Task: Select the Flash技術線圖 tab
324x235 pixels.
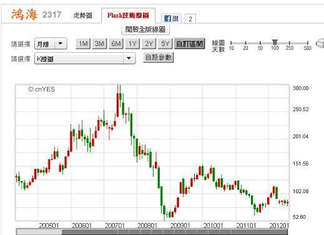Action: (x=128, y=15)
